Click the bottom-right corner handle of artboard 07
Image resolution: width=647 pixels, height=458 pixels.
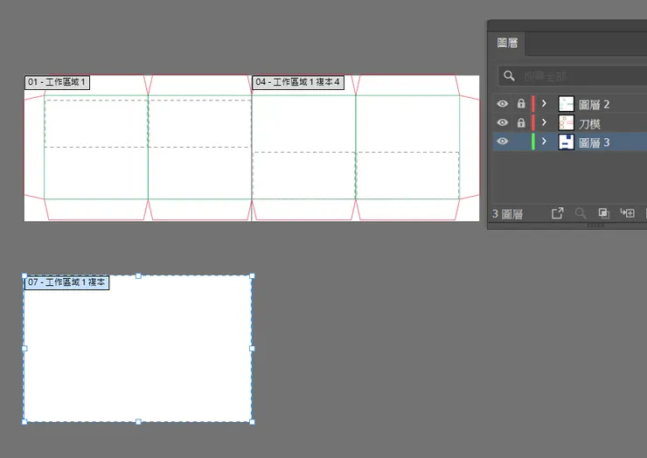[x=252, y=421]
